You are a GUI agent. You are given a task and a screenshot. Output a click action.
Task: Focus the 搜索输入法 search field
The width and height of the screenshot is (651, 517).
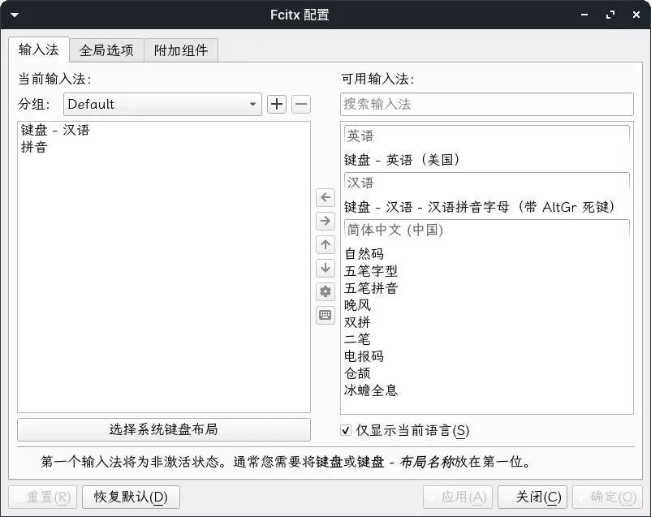click(486, 104)
